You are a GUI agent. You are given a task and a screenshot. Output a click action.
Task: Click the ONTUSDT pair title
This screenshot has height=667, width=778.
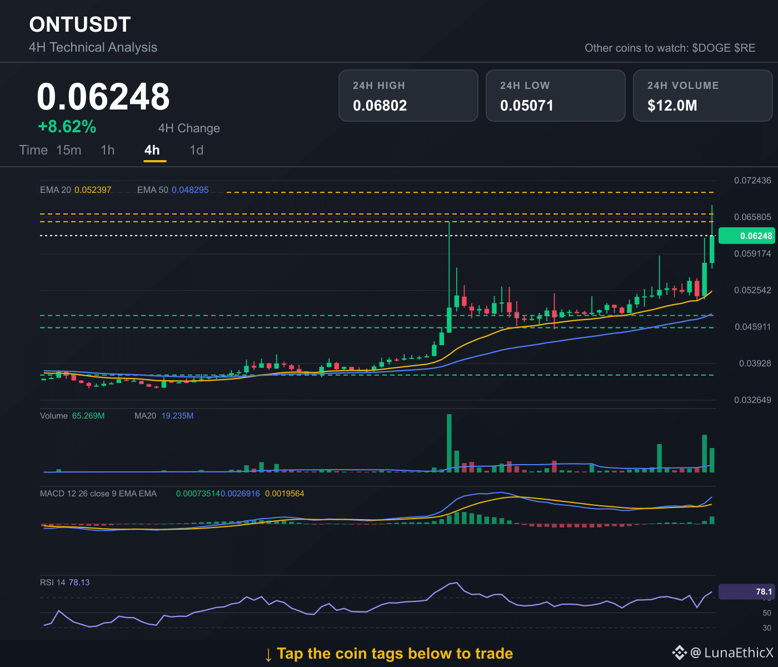[x=80, y=24]
